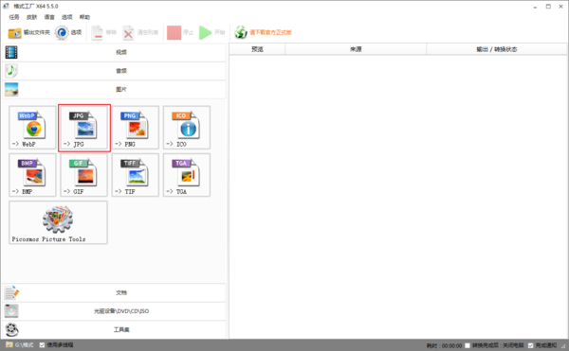Launch the GIF conversion option
The image size is (569, 351).
pyautogui.click(x=83, y=175)
